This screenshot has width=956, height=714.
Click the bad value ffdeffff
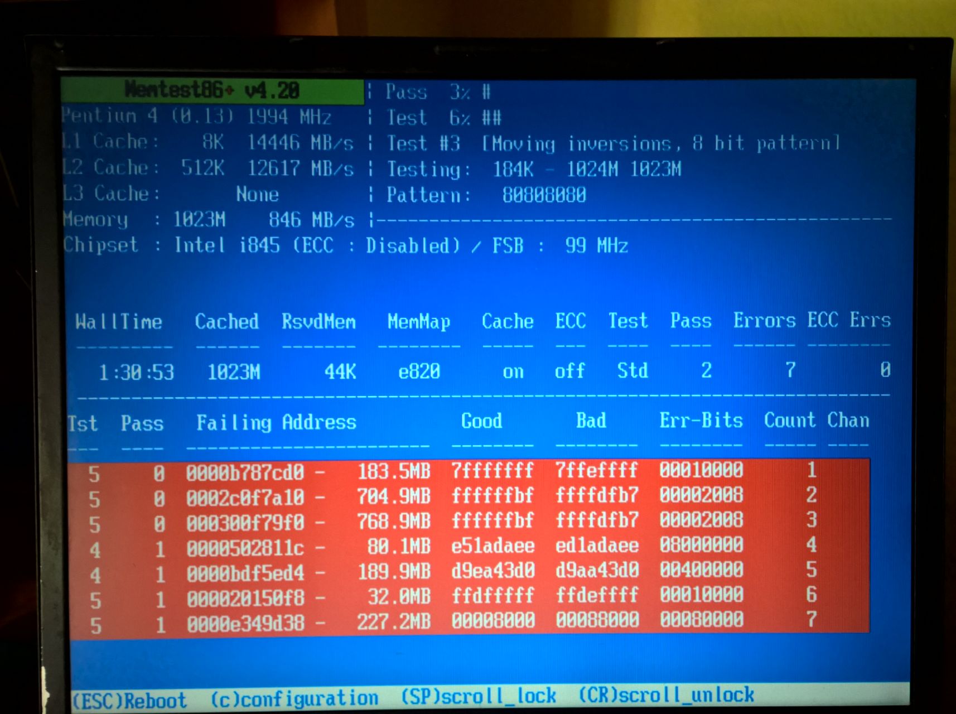pyautogui.click(x=597, y=595)
